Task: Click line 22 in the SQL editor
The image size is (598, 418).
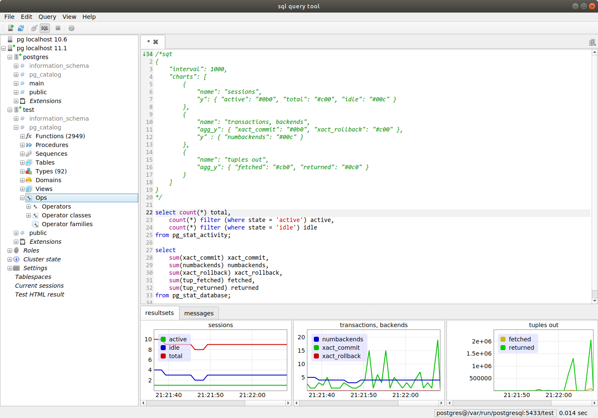Action: point(372,213)
